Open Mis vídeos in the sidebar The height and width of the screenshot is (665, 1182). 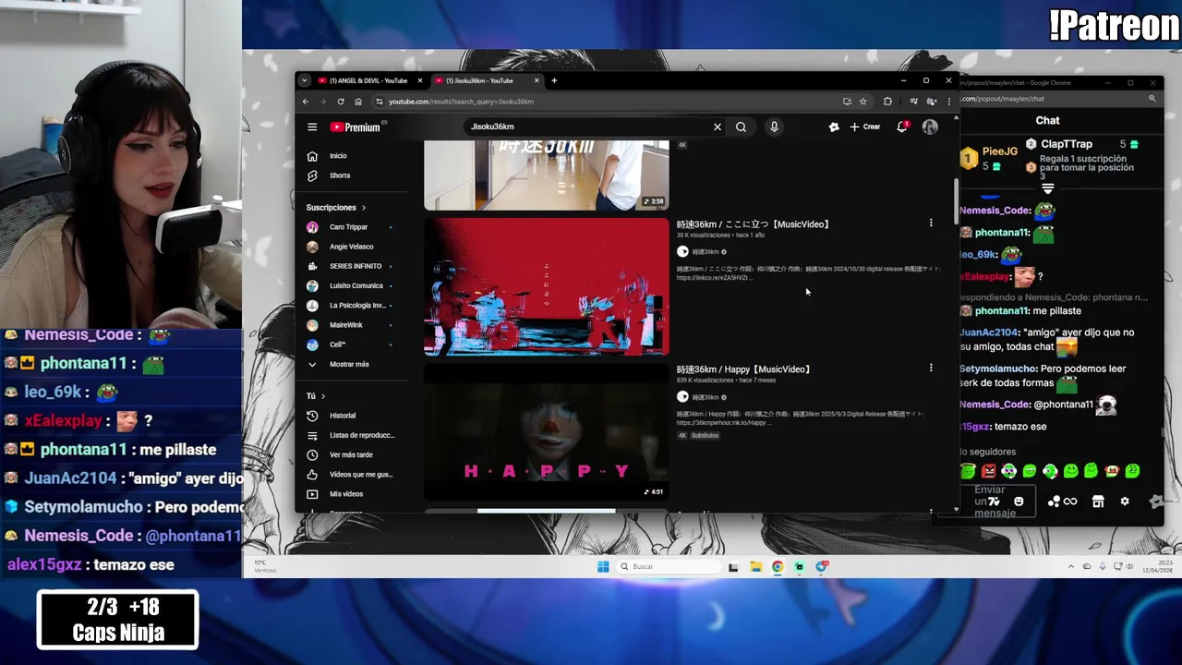coord(346,494)
